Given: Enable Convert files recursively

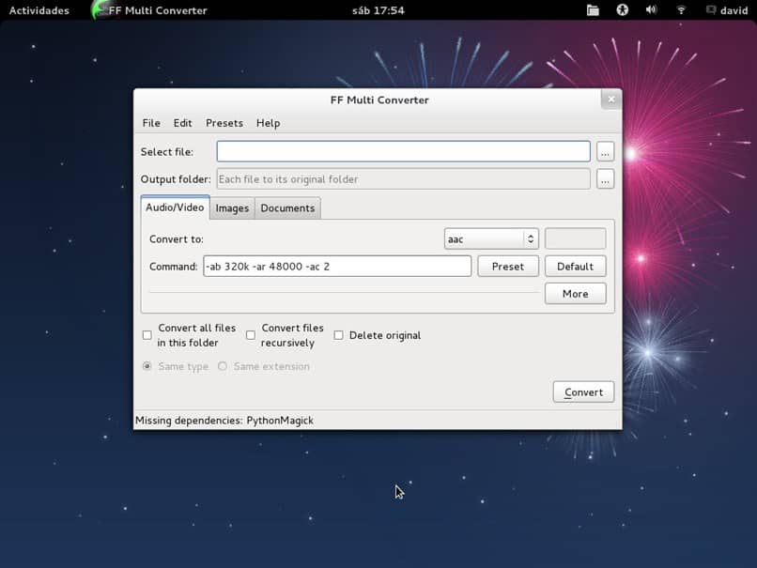Looking at the screenshot, I should (251, 335).
